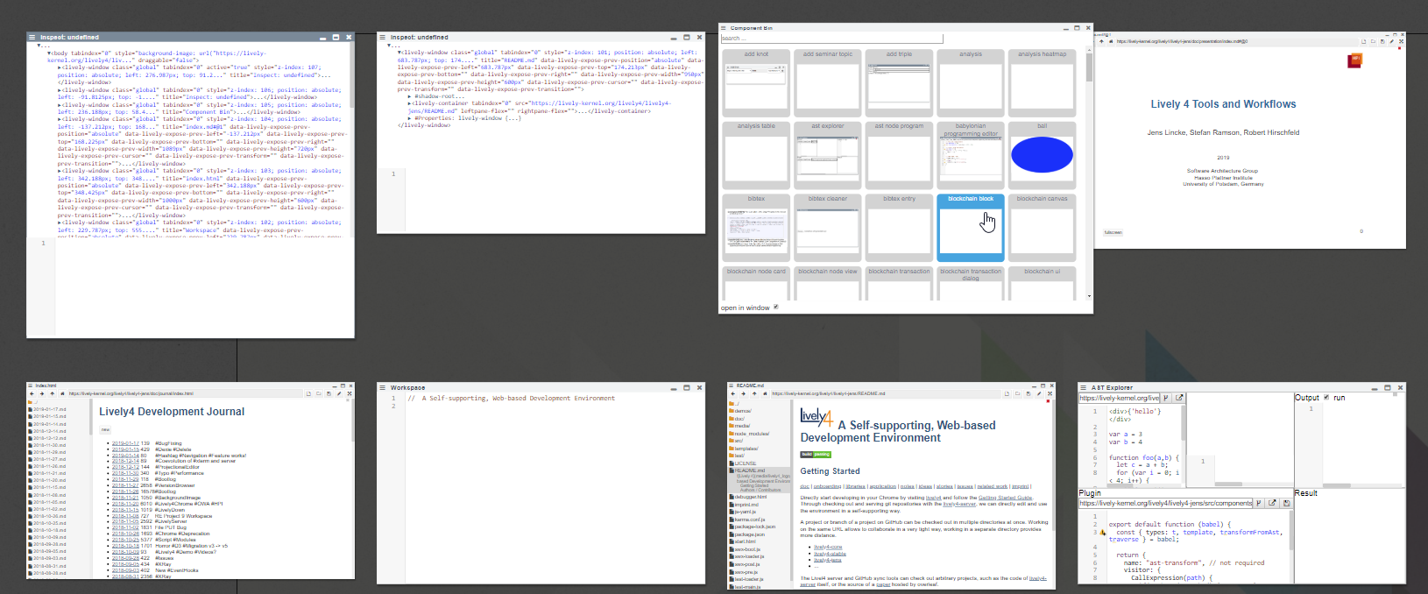Click the 'new' button in Development Journal

[x=105, y=429]
